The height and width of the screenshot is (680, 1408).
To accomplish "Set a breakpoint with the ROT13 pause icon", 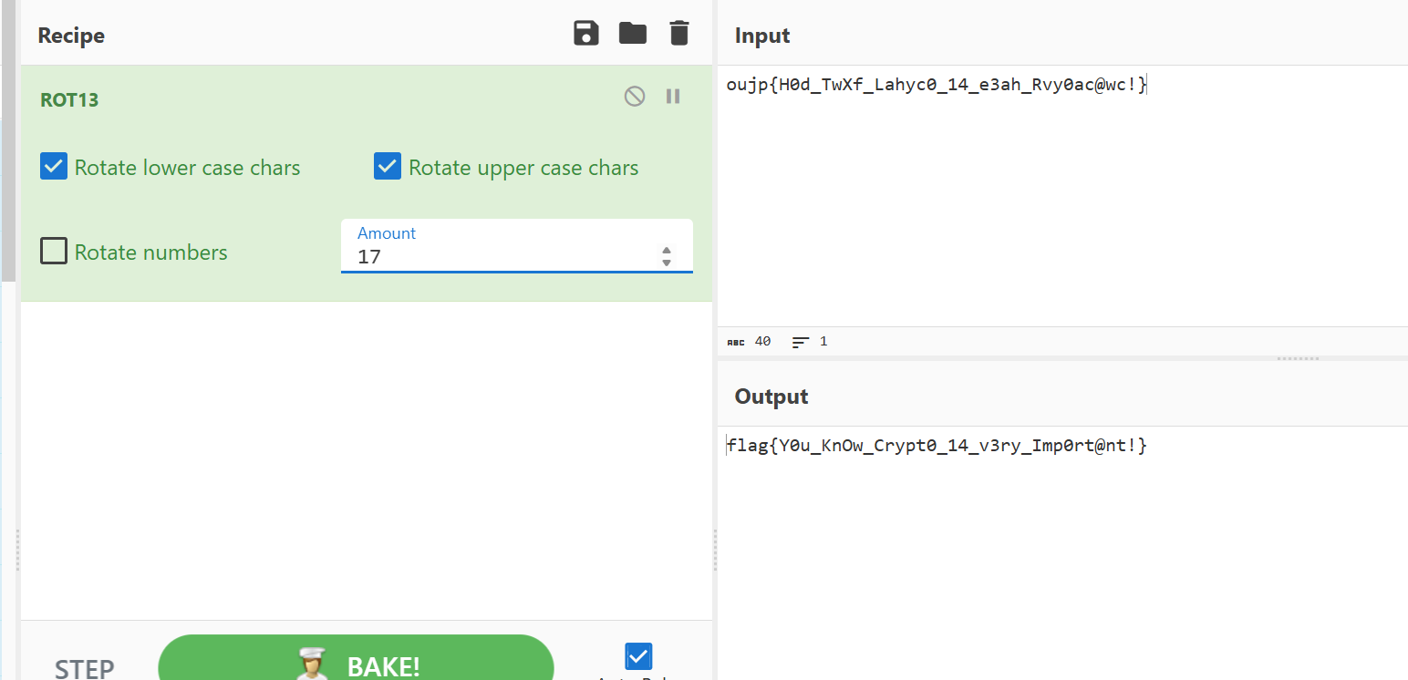I will (x=673, y=96).
